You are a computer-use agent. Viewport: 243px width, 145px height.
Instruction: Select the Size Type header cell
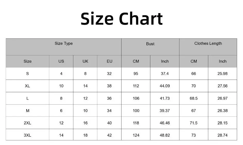(64, 47)
